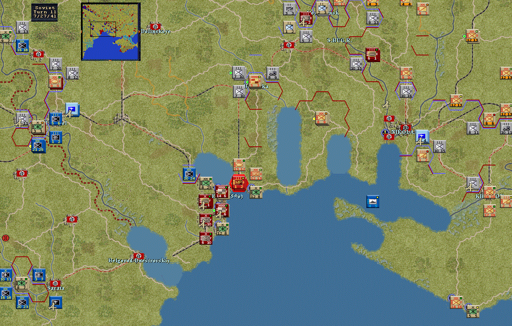This screenshot has width=512, height=326.
Task: Click the flag marker above the Dolinskoye label
Action: (x=155, y=26)
